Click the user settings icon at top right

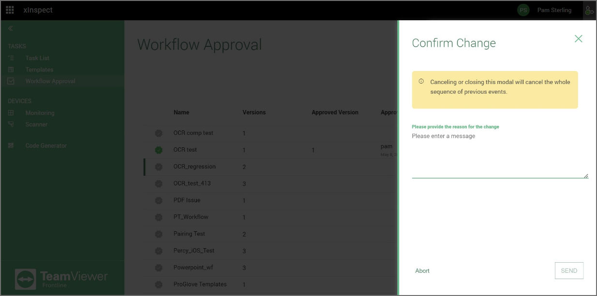(x=589, y=10)
